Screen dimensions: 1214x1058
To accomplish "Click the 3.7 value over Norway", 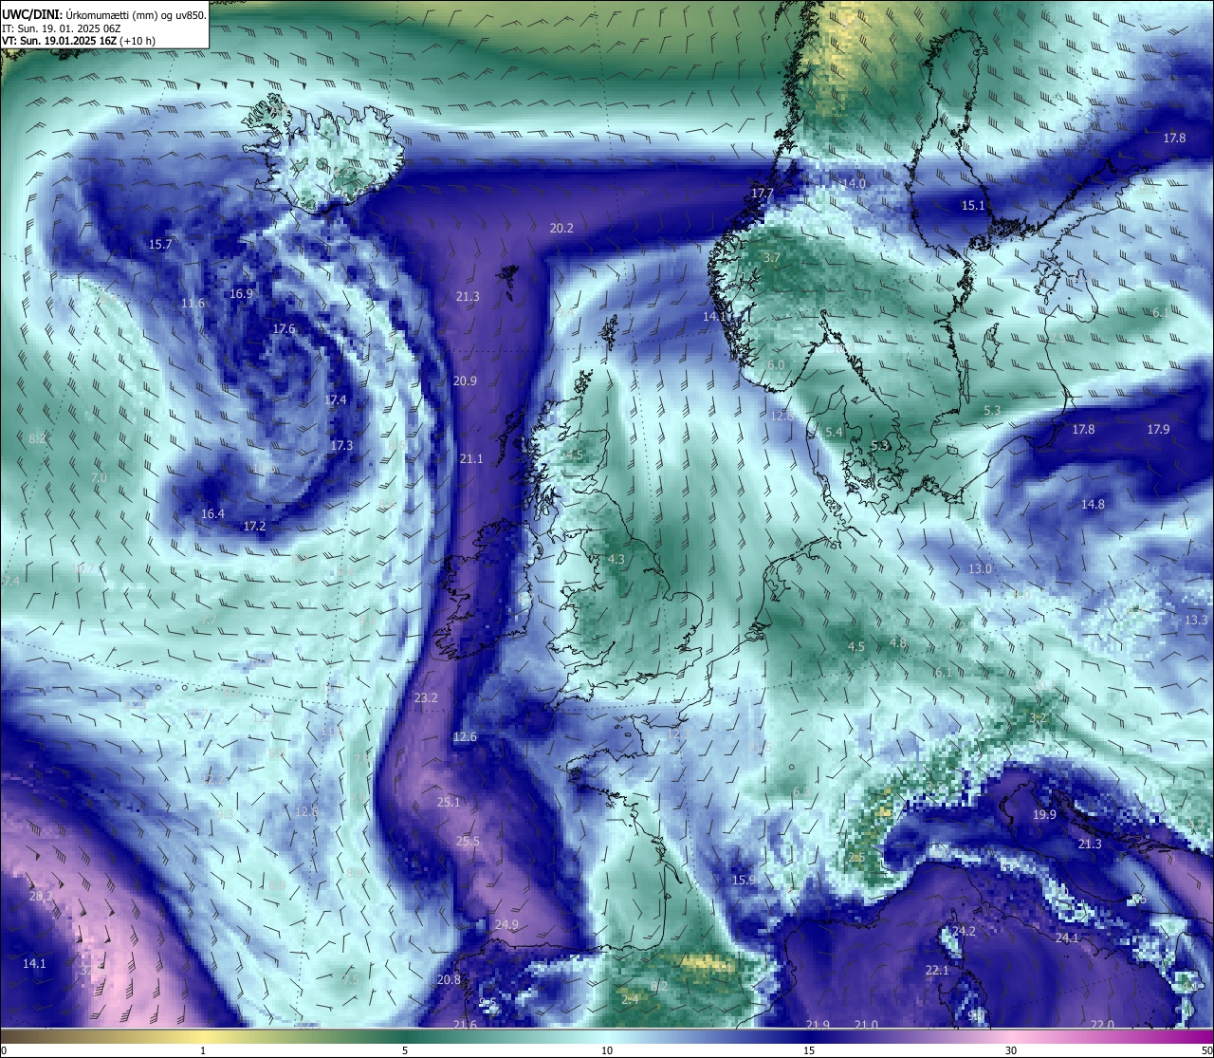I will tap(771, 257).
